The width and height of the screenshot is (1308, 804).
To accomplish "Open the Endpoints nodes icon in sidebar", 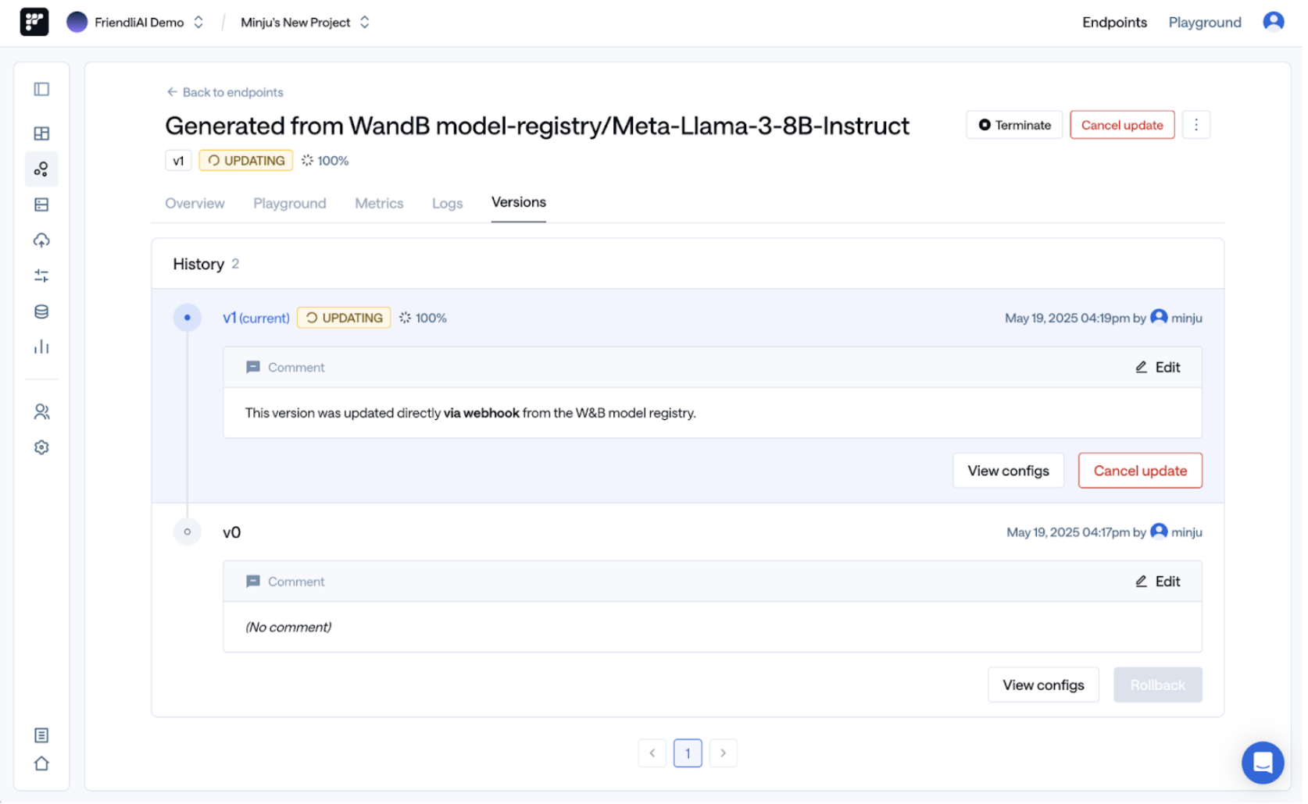I will [41, 169].
